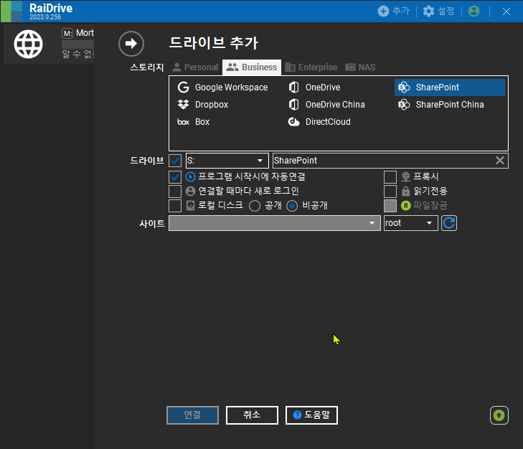Enable 연결할 때마다 새로 로그인 checkbox
Screen dimensions: 523x449
175,192
